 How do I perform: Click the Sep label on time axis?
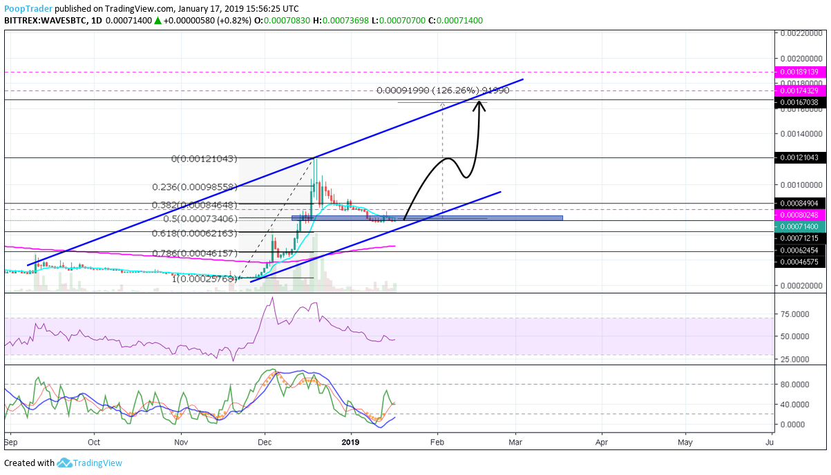[x=11, y=441]
